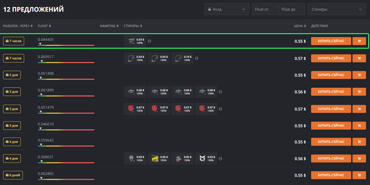Click cart icon for 0.069917 float offer
Screen dimensions: 370x185
pos(359,58)
